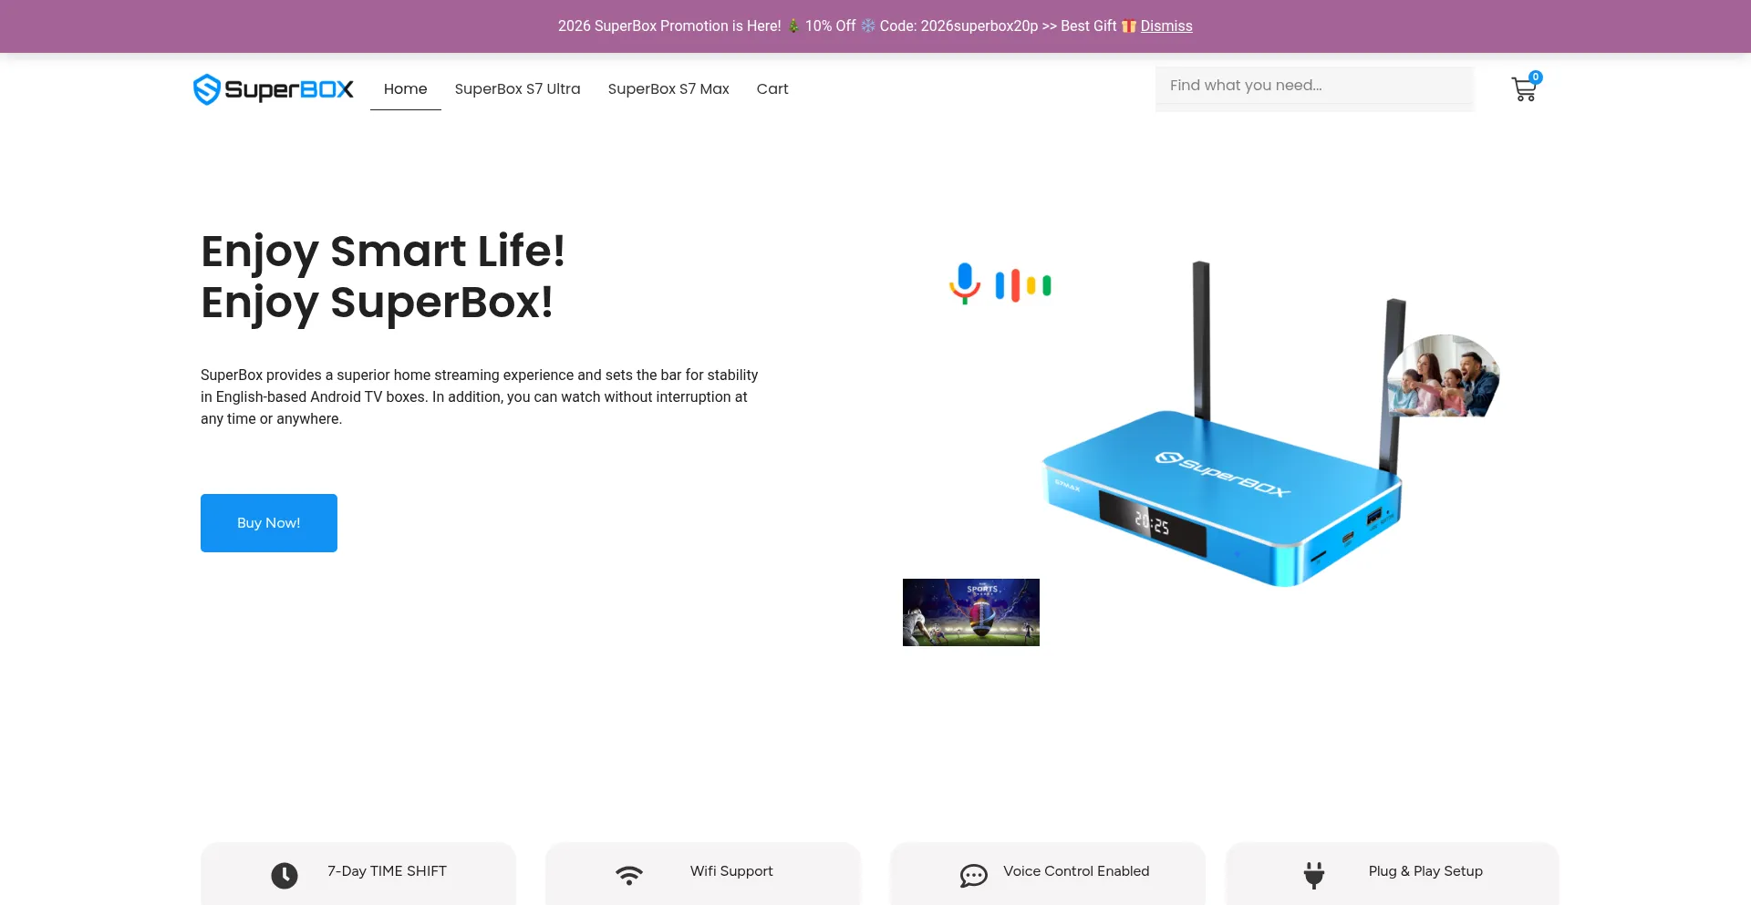Click the Wifi Support wifi icon

tap(629, 876)
